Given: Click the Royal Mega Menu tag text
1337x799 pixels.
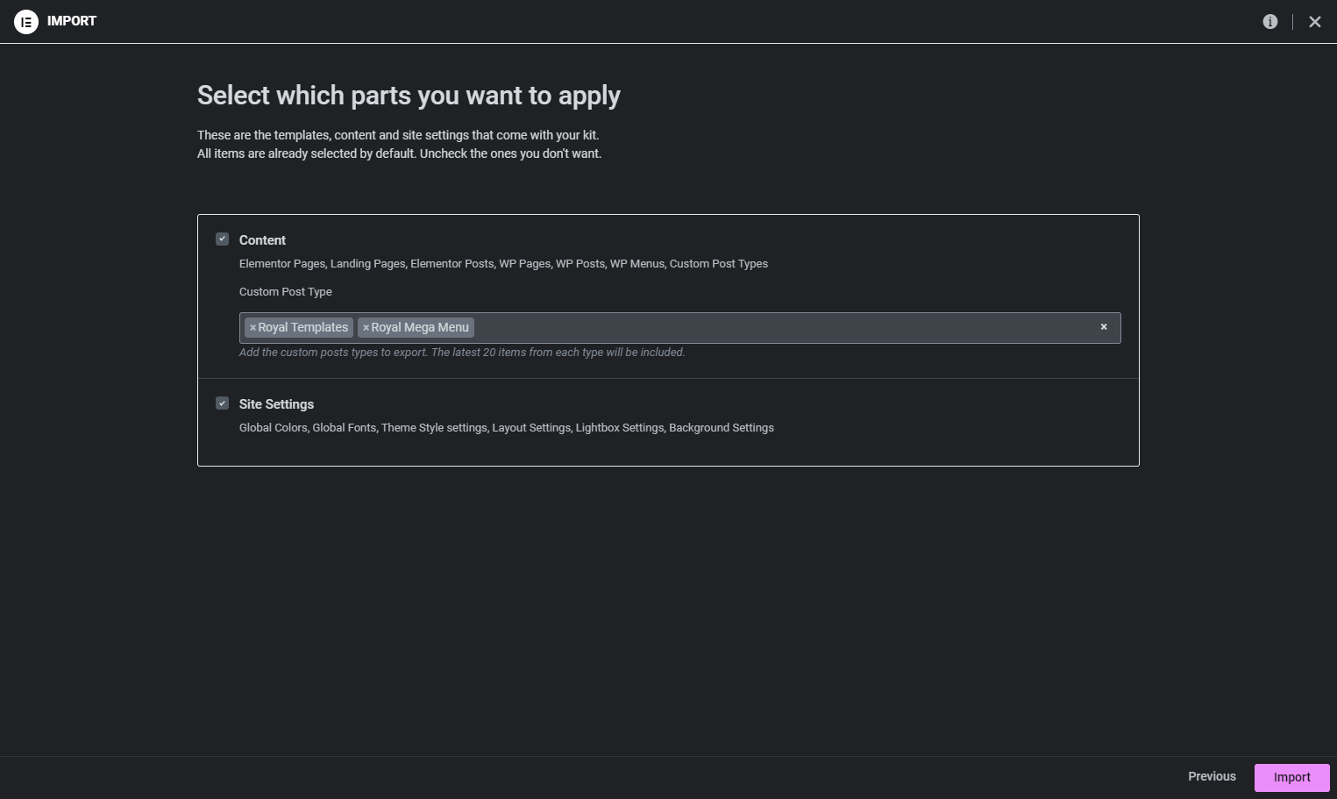Looking at the screenshot, I should pos(420,328).
